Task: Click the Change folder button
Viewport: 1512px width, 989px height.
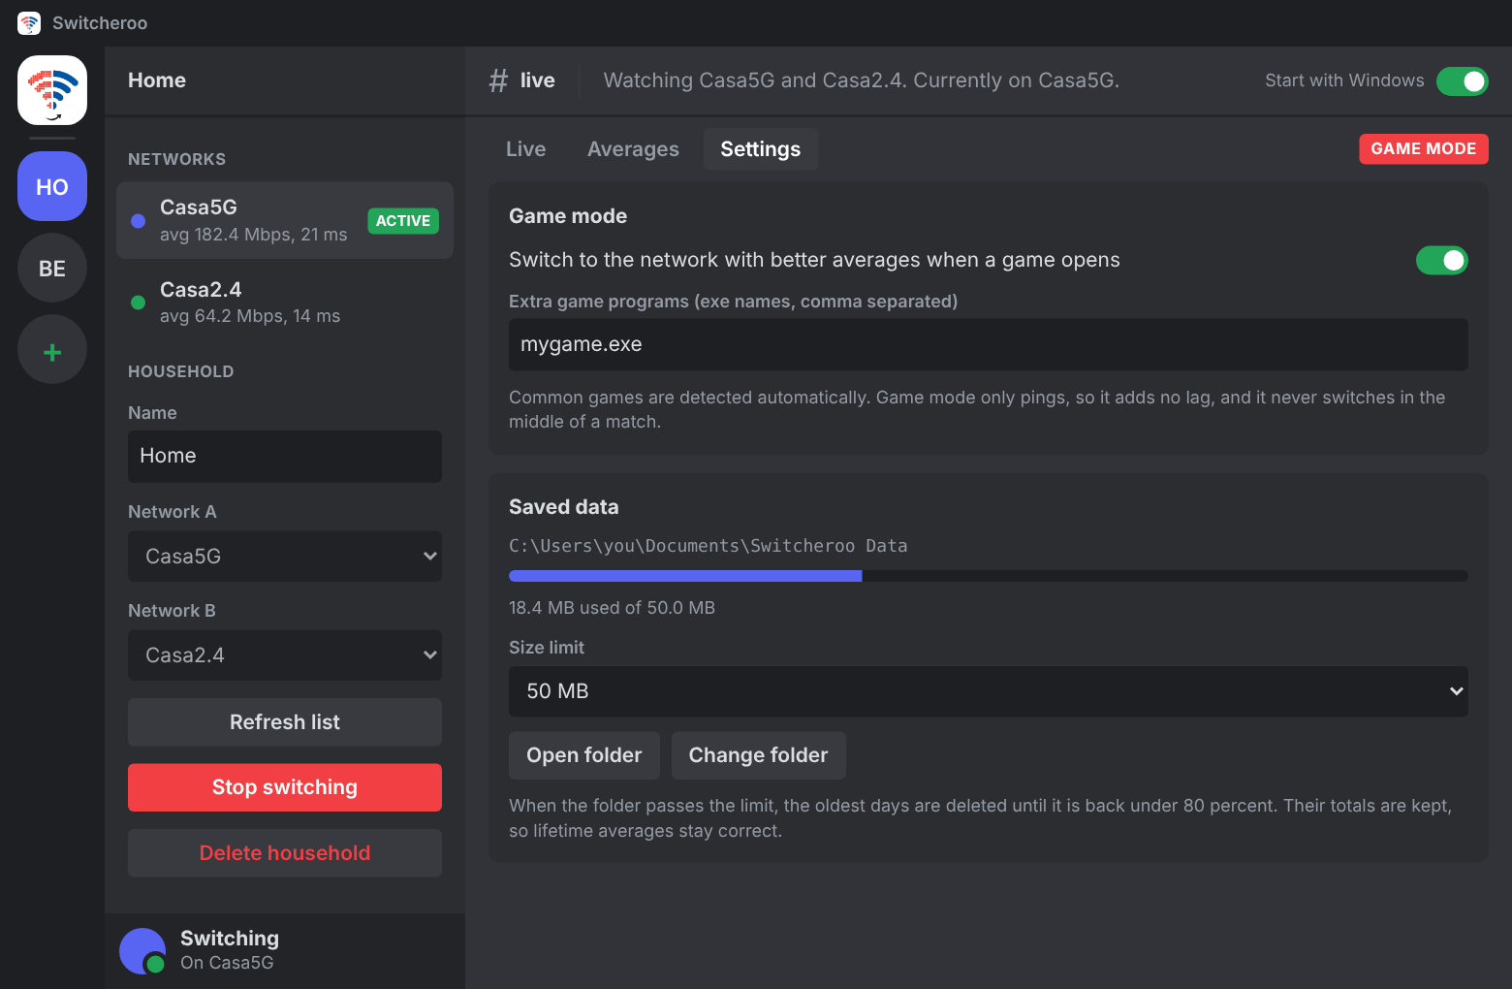Action: 759,755
